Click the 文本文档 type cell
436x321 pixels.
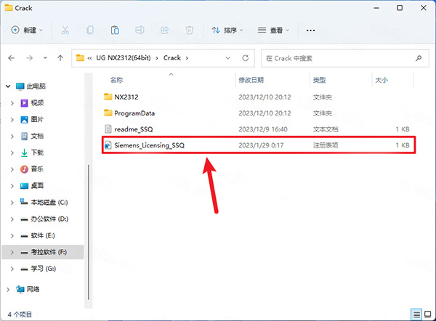pyautogui.click(x=326, y=129)
